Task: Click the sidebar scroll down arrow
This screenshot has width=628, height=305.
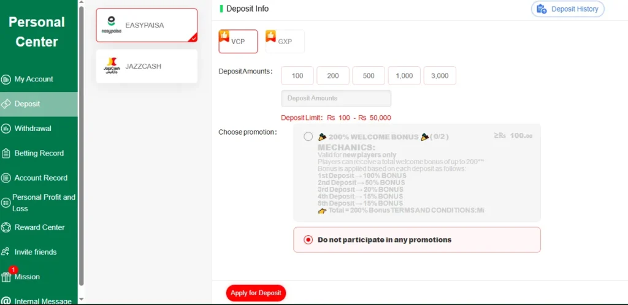Action: (x=82, y=299)
